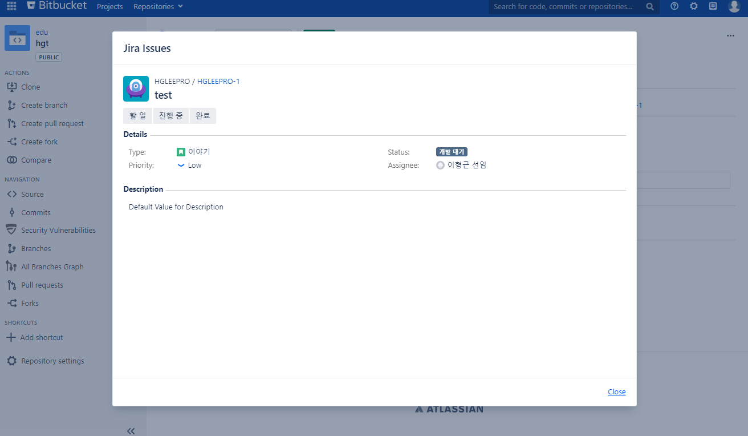This screenshot has height=436, width=748.
Task: Click the All Branches Graph icon
Action: [11, 267]
